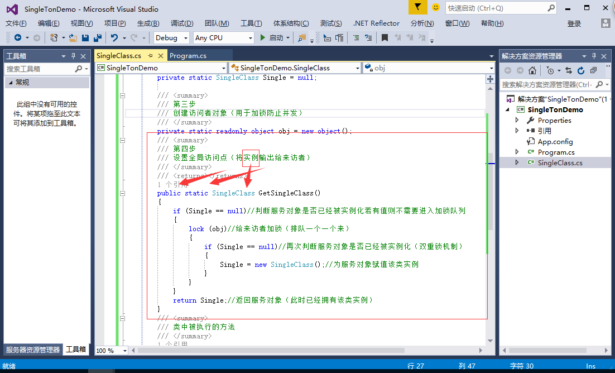Click the pending changes filter clock icon

tap(550, 71)
